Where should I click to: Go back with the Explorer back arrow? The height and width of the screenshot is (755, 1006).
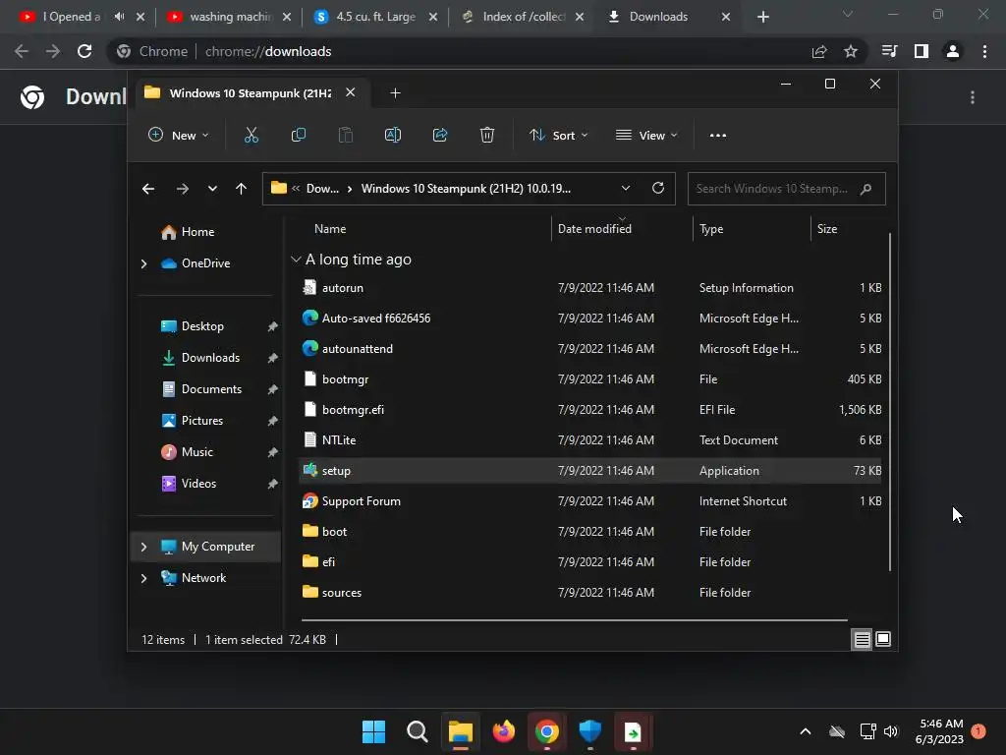coord(148,189)
